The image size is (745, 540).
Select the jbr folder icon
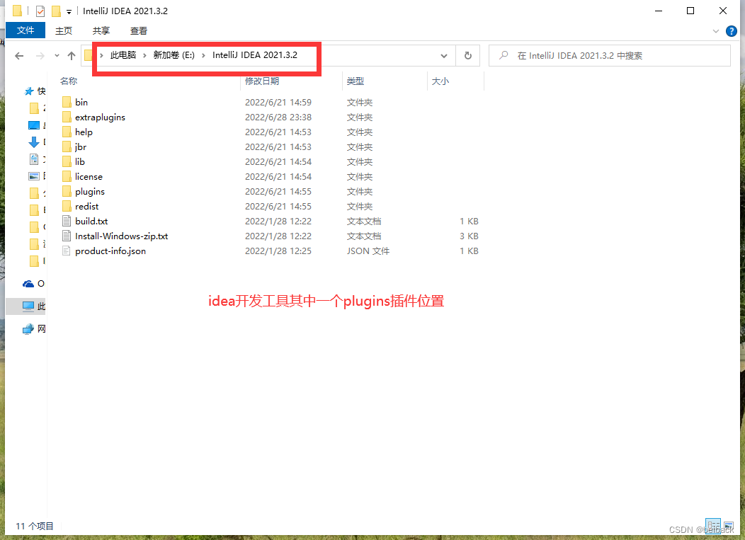[x=67, y=147]
